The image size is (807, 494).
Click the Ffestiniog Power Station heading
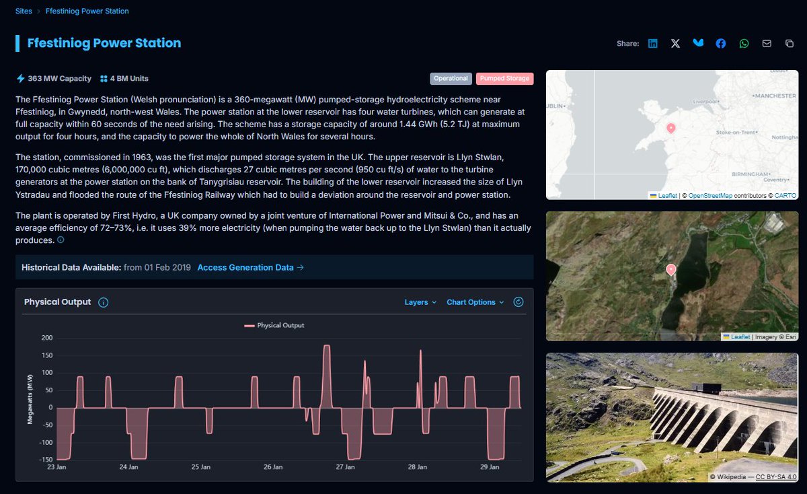point(104,43)
